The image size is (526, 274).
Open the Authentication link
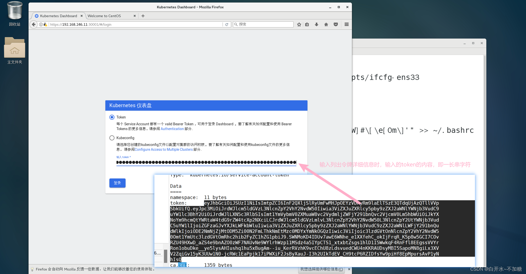click(x=172, y=129)
